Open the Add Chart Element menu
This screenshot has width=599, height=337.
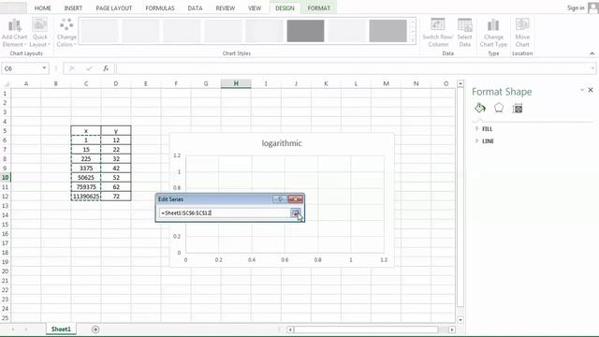pos(15,33)
